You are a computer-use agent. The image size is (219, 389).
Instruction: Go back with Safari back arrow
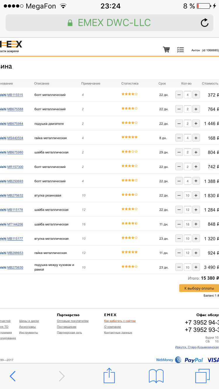tap(13, 376)
